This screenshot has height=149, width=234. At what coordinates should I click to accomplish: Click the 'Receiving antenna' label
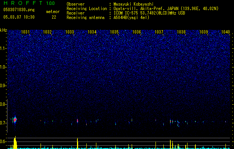86,18
